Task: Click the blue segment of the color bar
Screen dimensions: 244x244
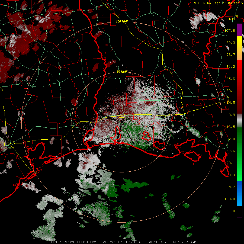Action: [239, 193]
